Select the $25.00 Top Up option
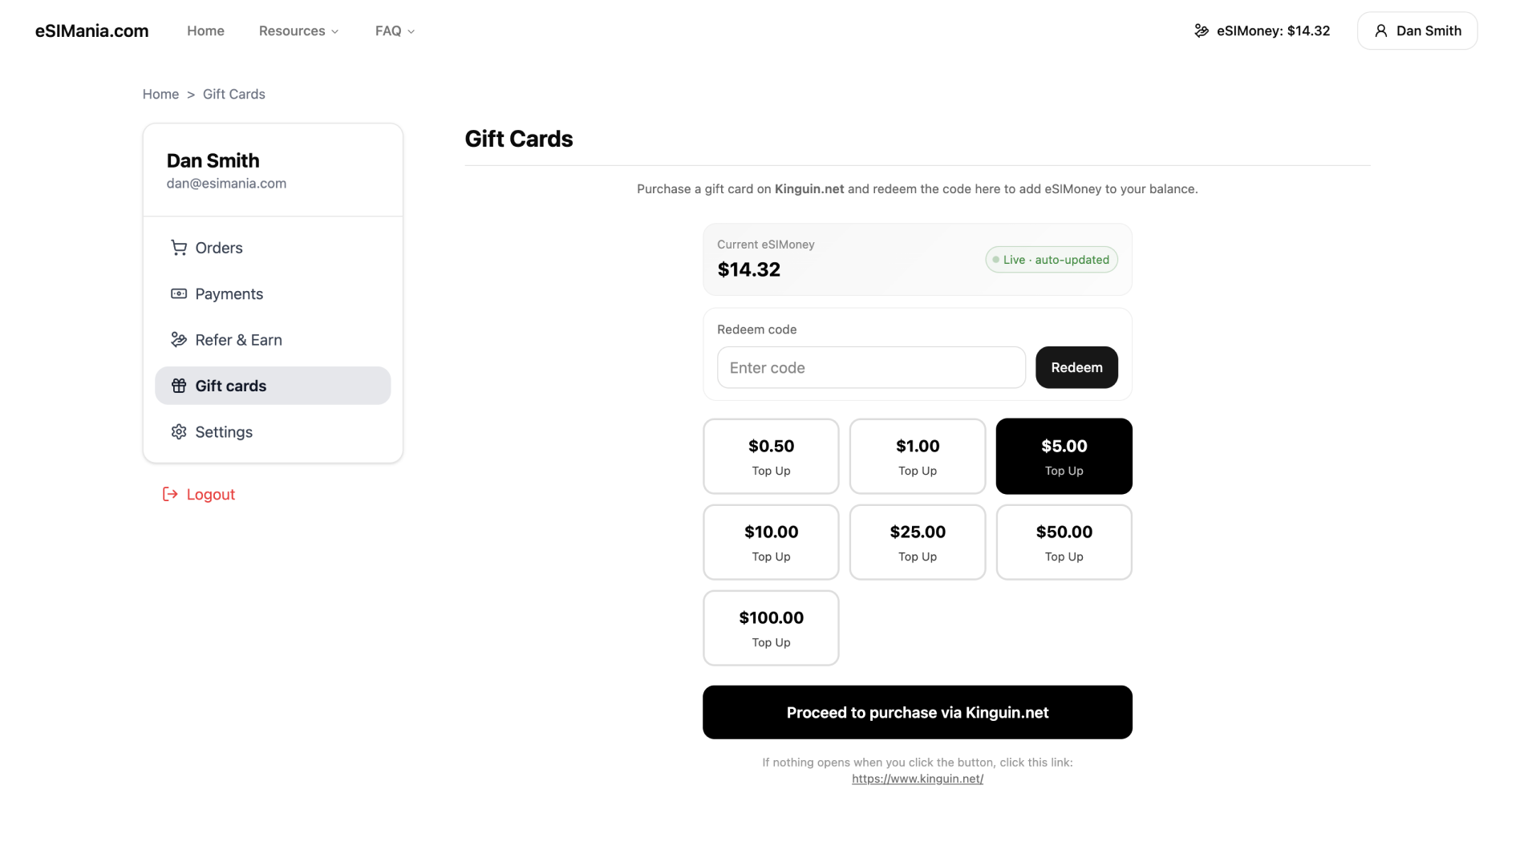The image size is (1540, 866). point(917,542)
